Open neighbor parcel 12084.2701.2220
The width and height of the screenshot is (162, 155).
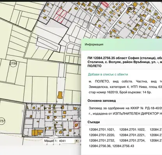point(102,135)
